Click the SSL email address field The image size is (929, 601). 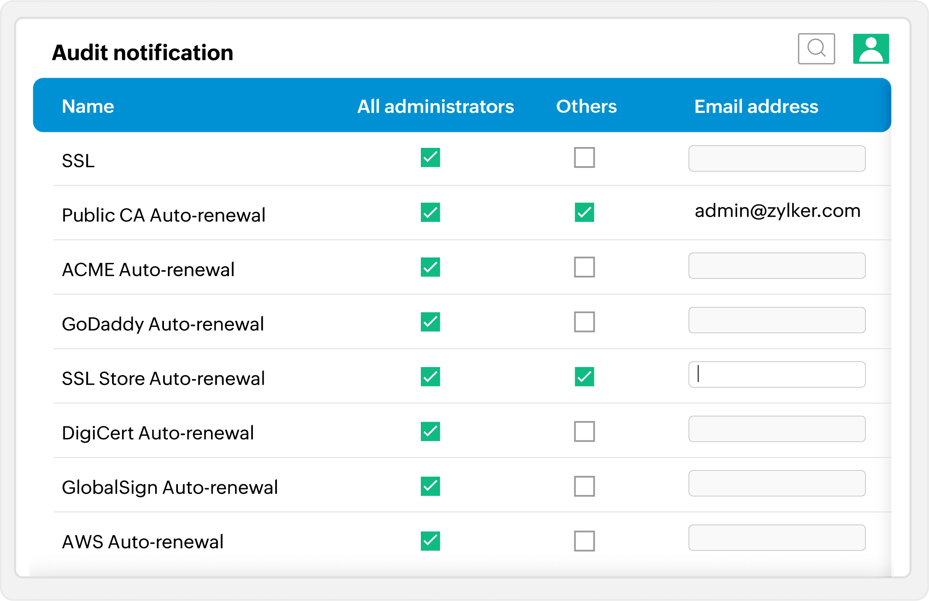[x=777, y=158]
